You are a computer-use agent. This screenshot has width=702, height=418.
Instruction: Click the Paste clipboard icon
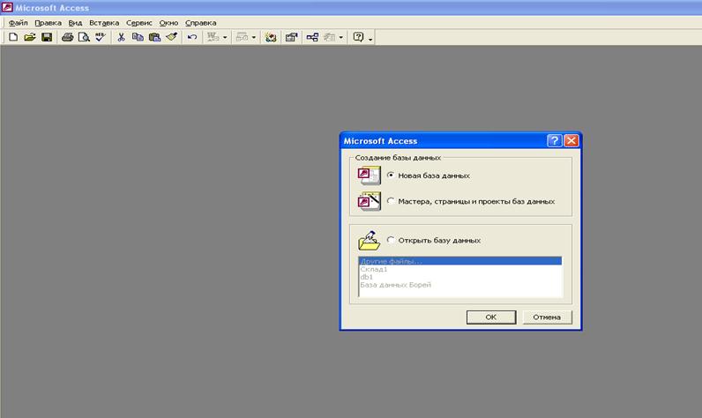coord(154,37)
